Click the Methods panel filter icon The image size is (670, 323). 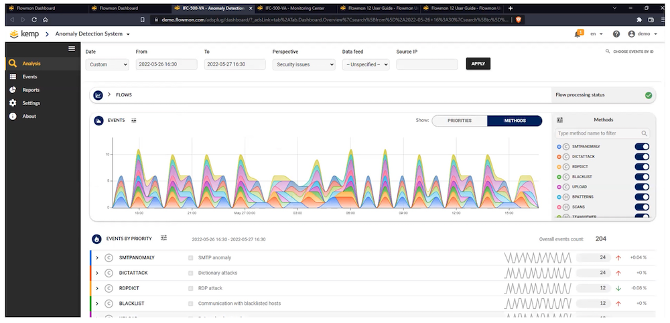pos(560,120)
